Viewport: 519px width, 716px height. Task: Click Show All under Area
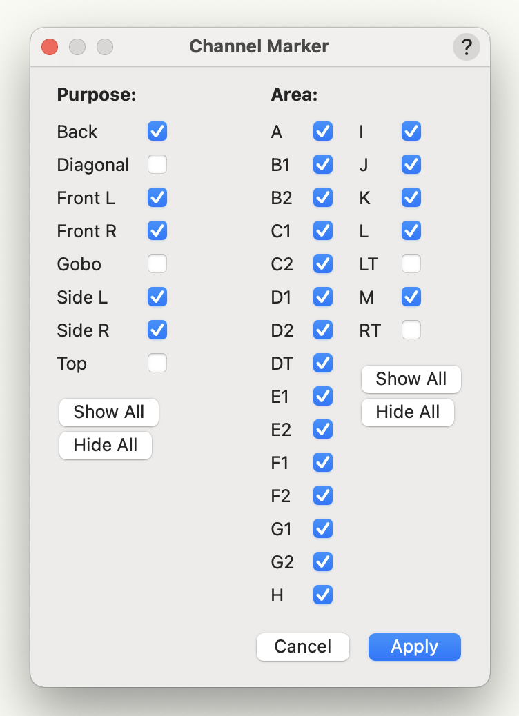tap(411, 379)
